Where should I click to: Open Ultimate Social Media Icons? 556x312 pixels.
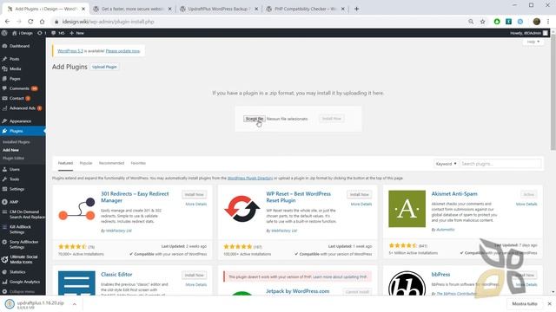click(23, 259)
